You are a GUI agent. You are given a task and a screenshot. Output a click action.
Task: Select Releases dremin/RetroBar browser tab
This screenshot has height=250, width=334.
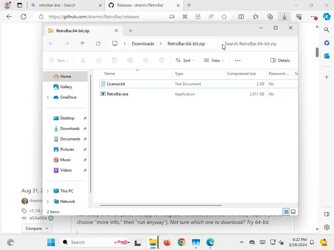(144, 5)
